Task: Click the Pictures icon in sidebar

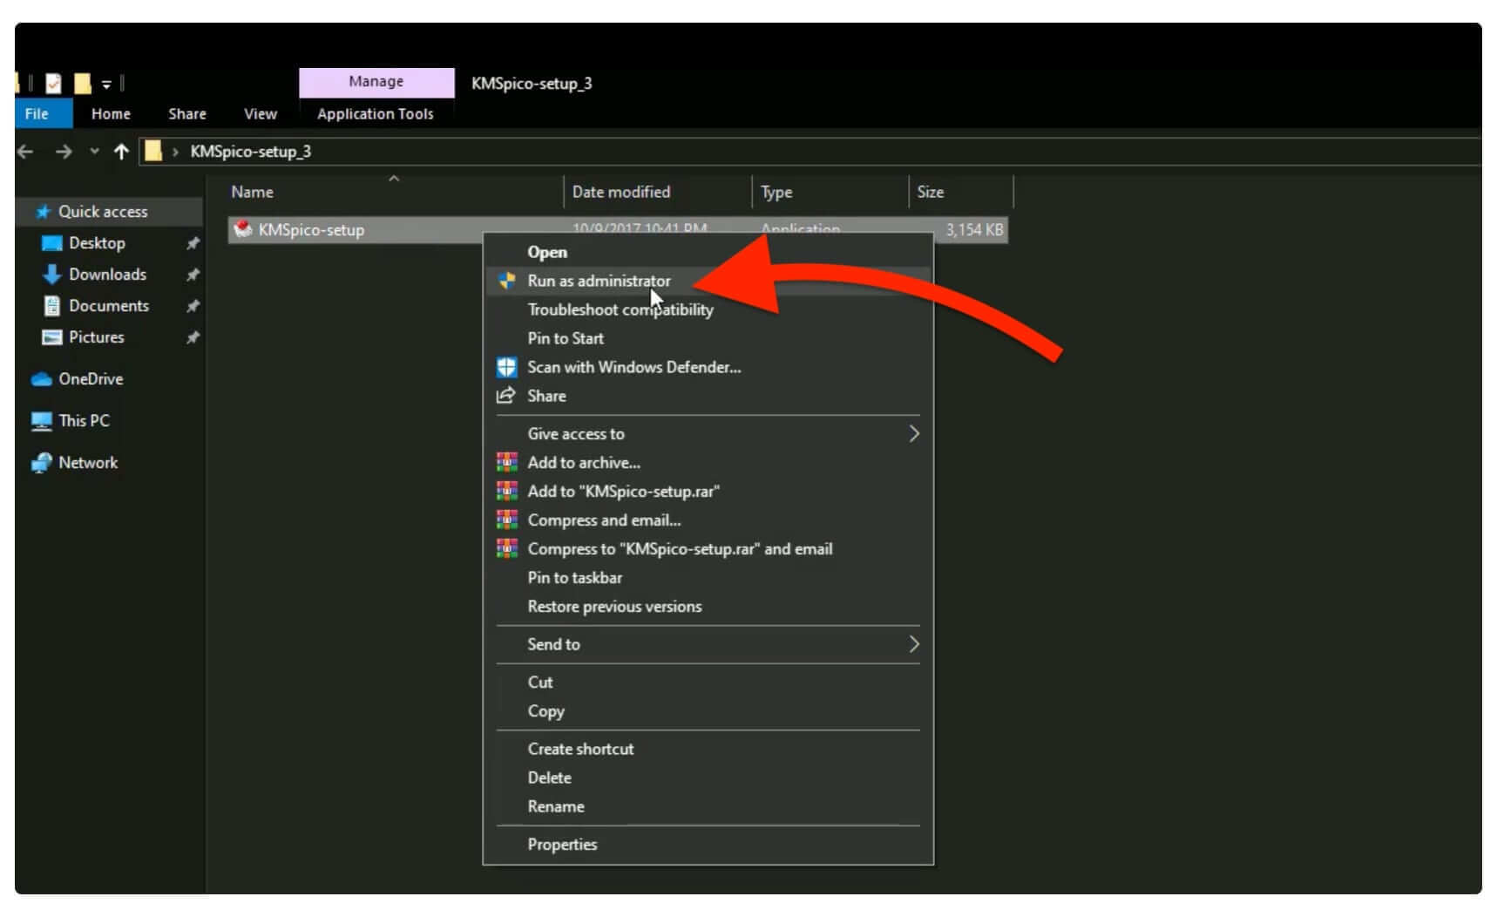Action: pyautogui.click(x=52, y=337)
